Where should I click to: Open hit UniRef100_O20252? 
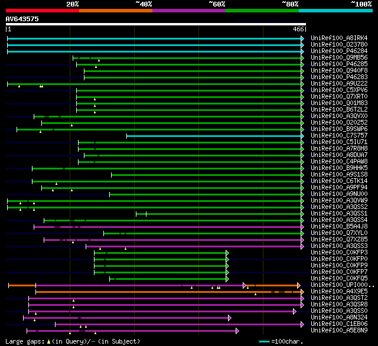point(339,123)
